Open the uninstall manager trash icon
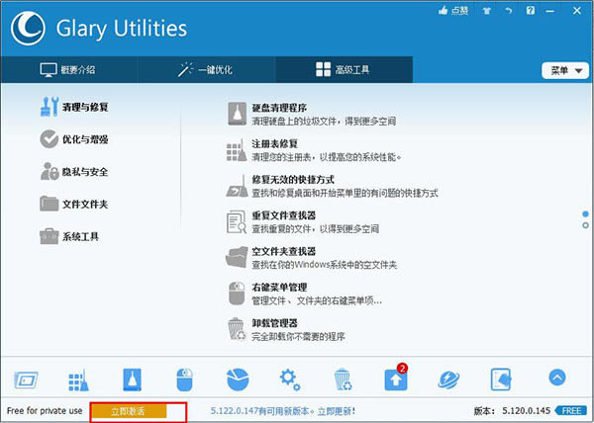Image resolution: width=594 pixels, height=423 pixels. (x=343, y=378)
